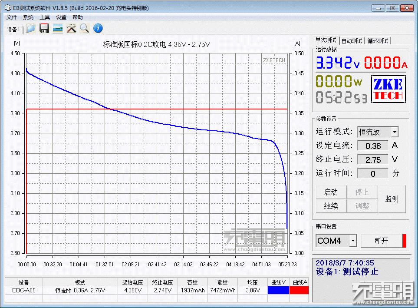
Task: Open the 工具 menu
Action: tap(45, 17)
